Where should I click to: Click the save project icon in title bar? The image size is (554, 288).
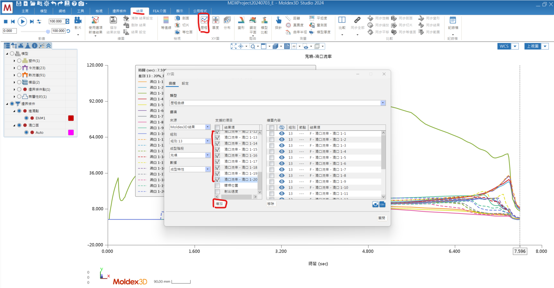[19, 3]
